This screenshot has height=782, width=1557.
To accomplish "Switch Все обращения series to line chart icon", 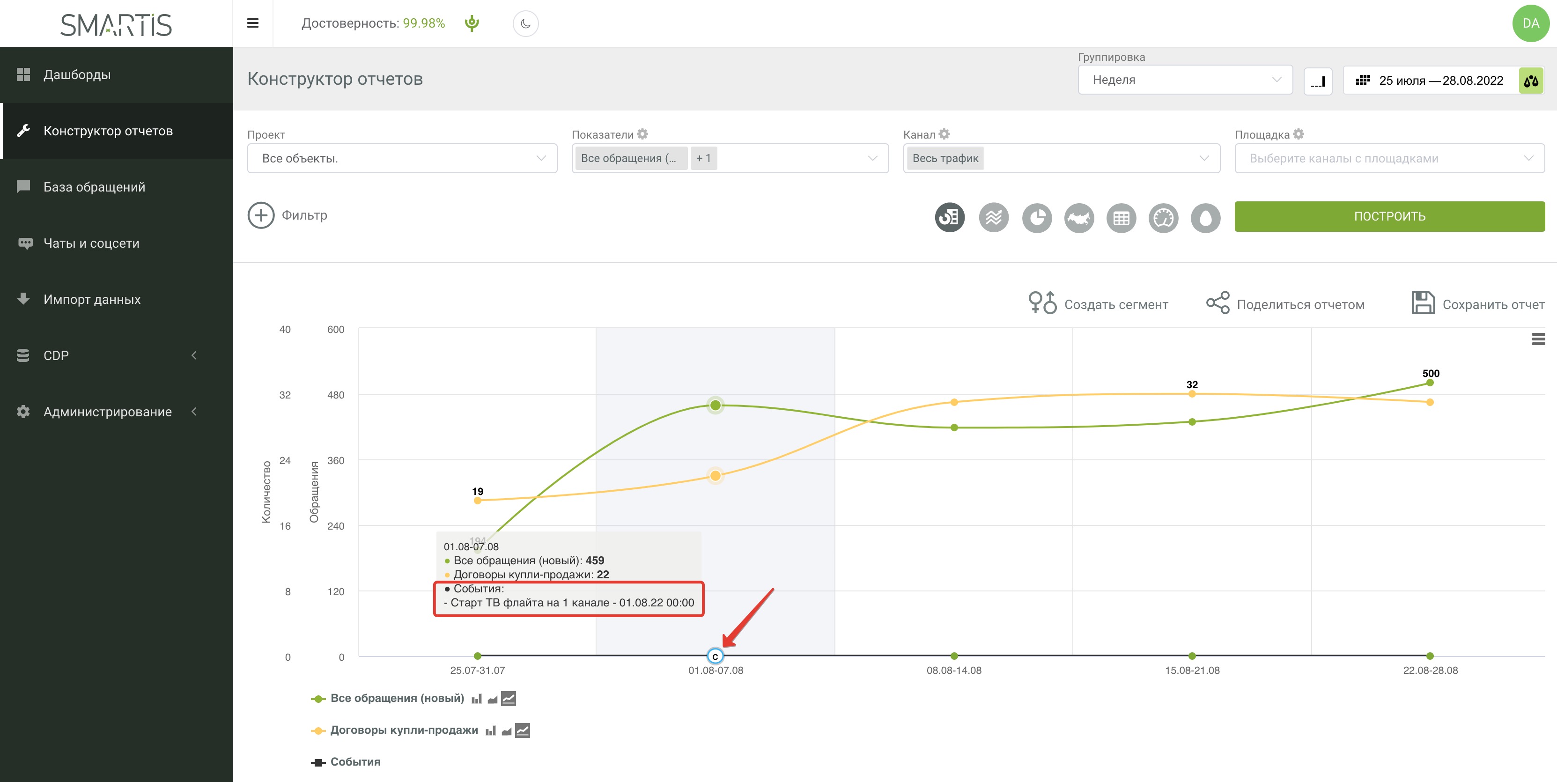I will [x=509, y=699].
